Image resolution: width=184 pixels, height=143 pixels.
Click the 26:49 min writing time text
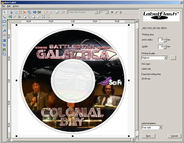click(x=146, y=79)
